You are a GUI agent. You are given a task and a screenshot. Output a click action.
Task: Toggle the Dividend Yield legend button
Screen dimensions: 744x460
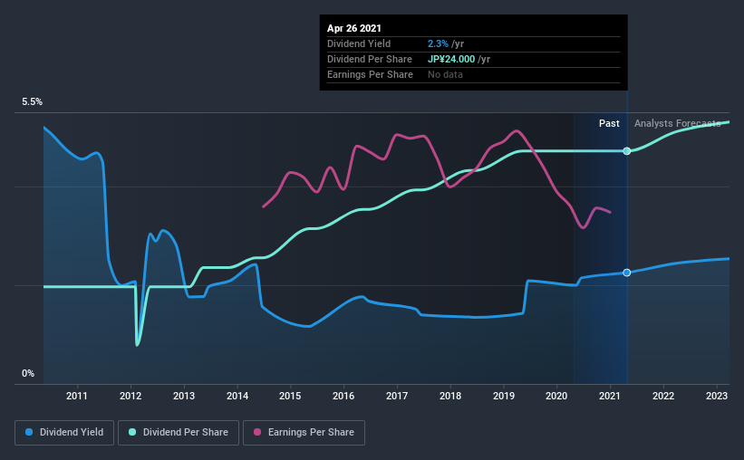pos(64,433)
